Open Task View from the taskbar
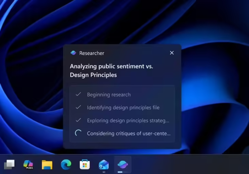Screen dimensions: 249x174 point(9,164)
